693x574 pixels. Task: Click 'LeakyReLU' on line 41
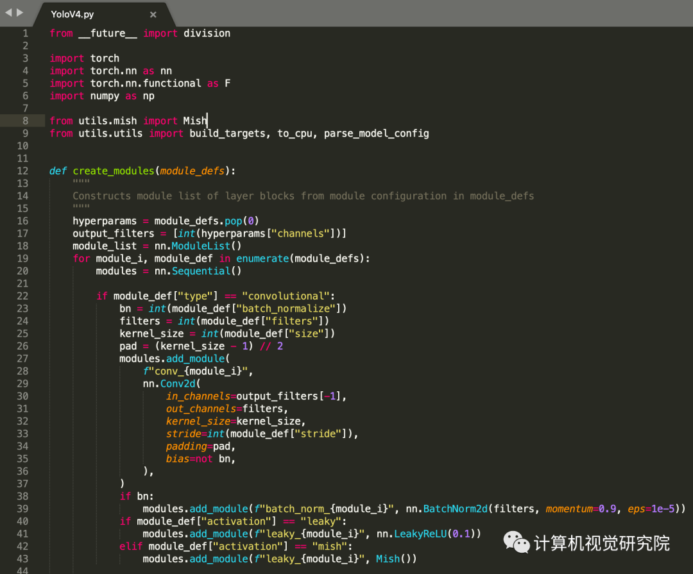tap(420, 534)
